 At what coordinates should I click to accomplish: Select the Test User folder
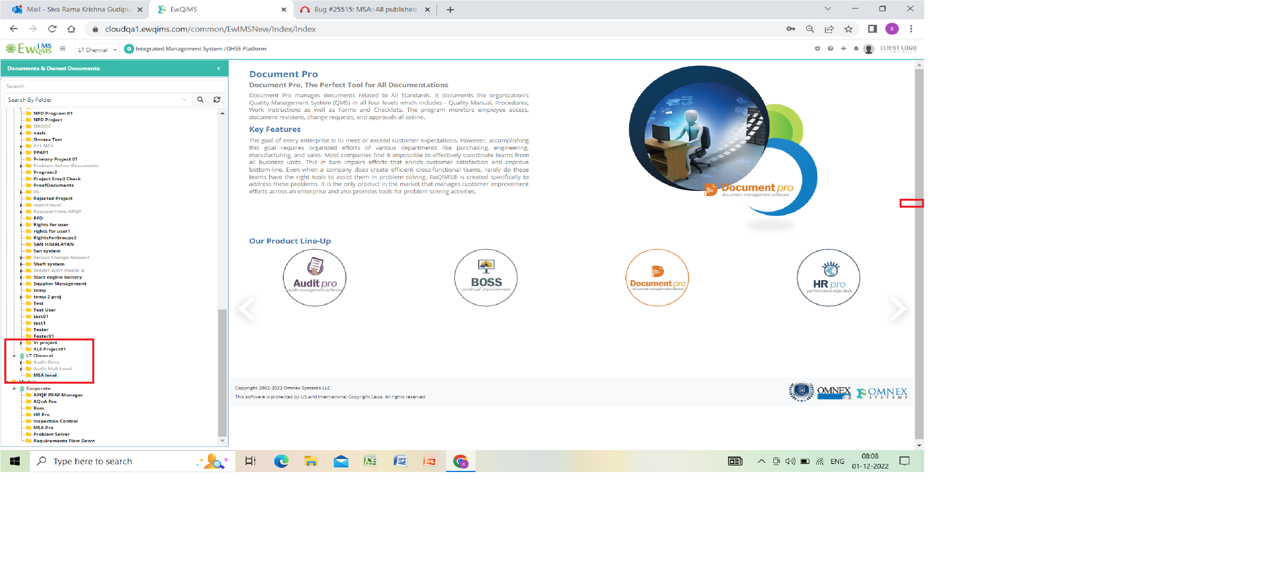[44, 310]
